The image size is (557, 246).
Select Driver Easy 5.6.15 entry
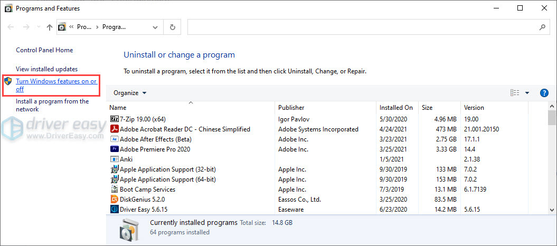(144, 210)
